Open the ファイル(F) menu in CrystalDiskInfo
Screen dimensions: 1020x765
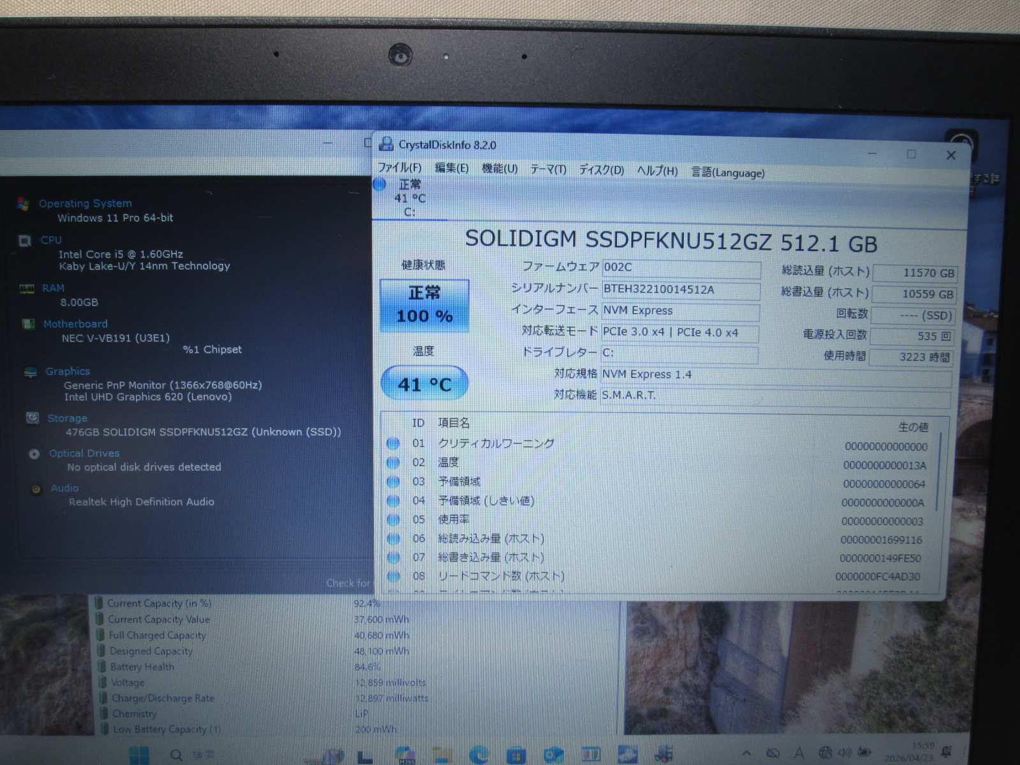(x=399, y=168)
